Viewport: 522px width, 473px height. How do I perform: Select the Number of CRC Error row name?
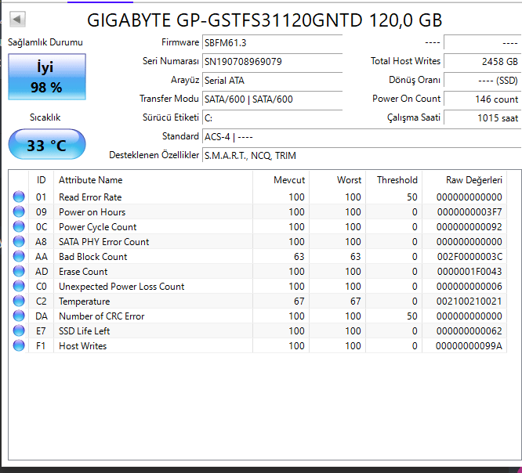[x=102, y=316]
